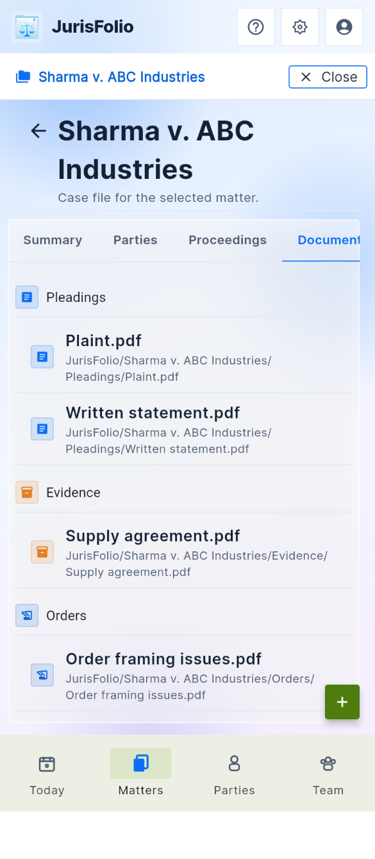Click the Parties label in bottom navigation
Screen dimensions: 375x859
click(235, 790)
